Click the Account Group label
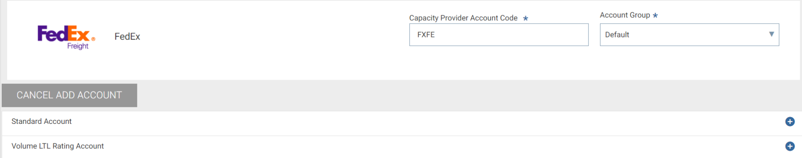Screen dimensions: 802x158 coord(625,15)
